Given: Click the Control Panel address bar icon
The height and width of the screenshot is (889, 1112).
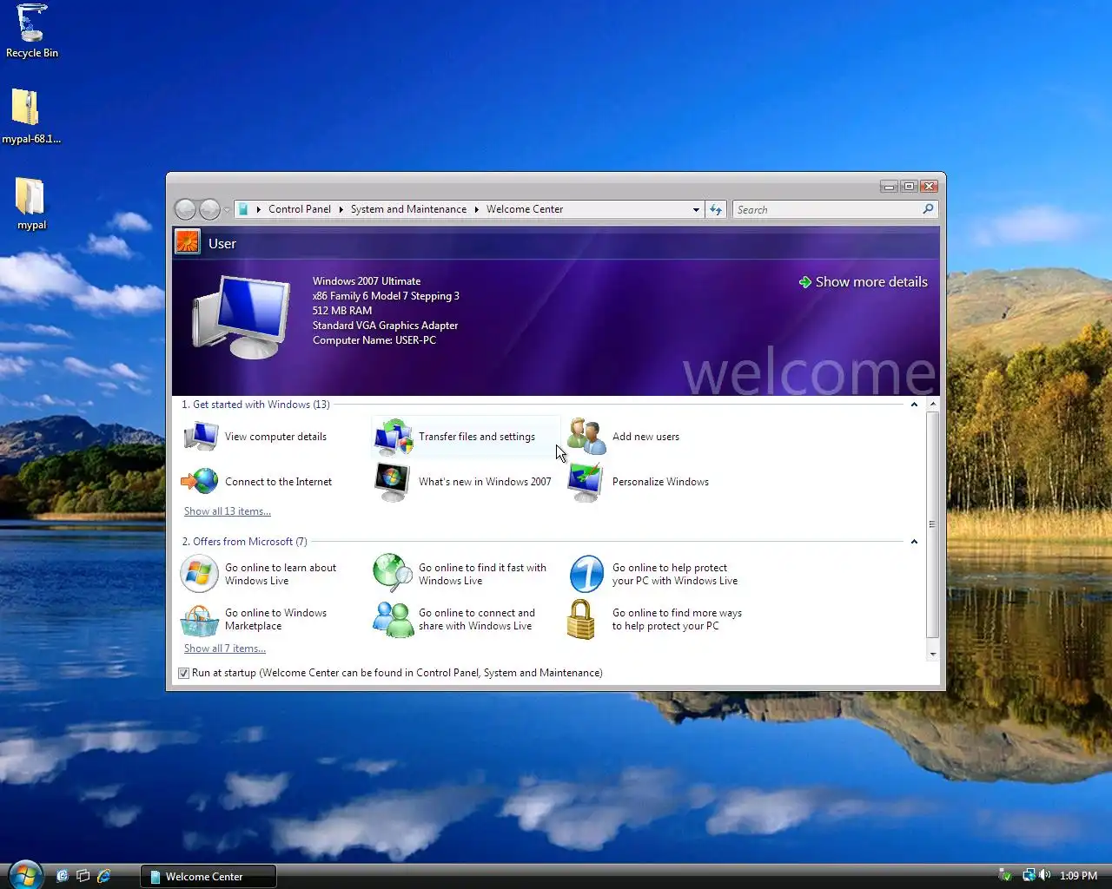Looking at the screenshot, I should click(x=243, y=209).
